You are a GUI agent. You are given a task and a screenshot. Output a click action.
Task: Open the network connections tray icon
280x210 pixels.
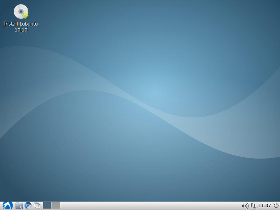pos(253,205)
